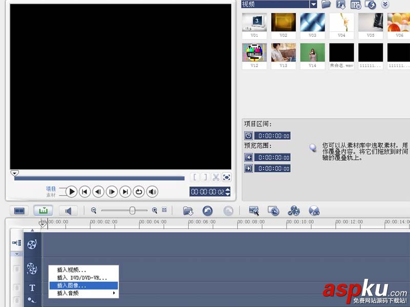Select 项目 playback mode
Viewport: 410px width, 307px height.
(51, 188)
